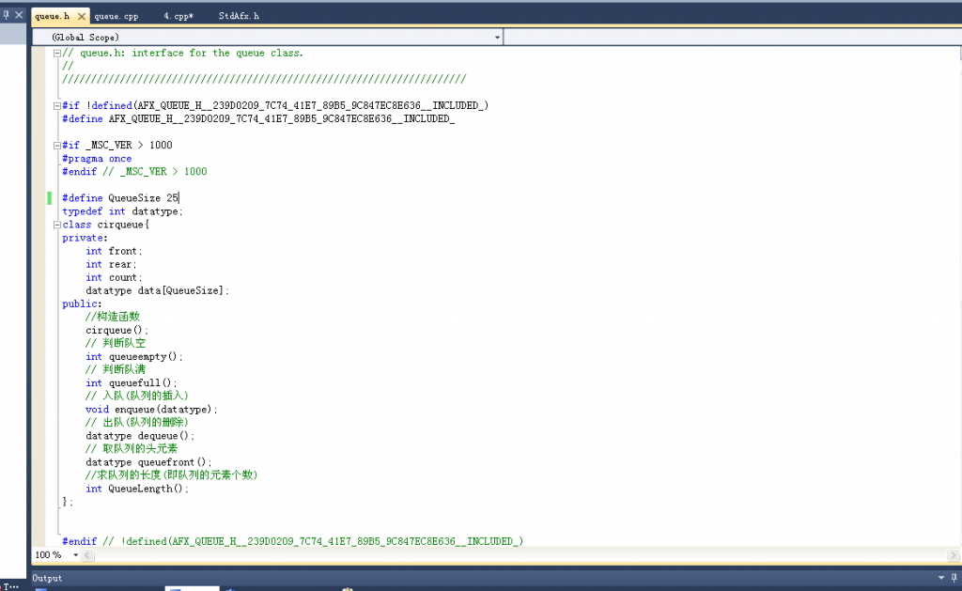The height and width of the screenshot is (591, 962).
Task: Toggle auto-hide pin of the left side panel
Action: [7, 14]
